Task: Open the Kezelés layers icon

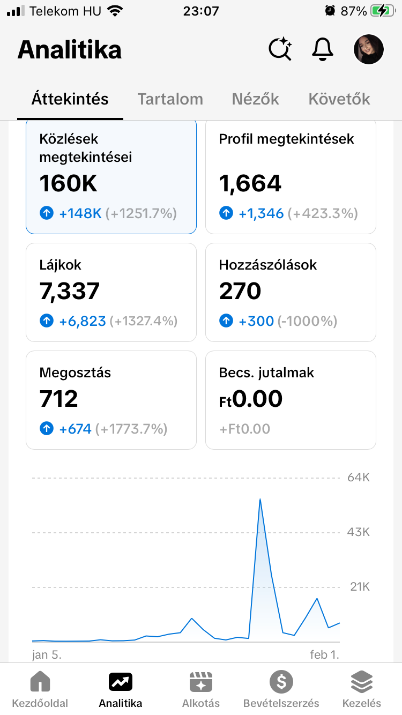Action: [362, 682]
